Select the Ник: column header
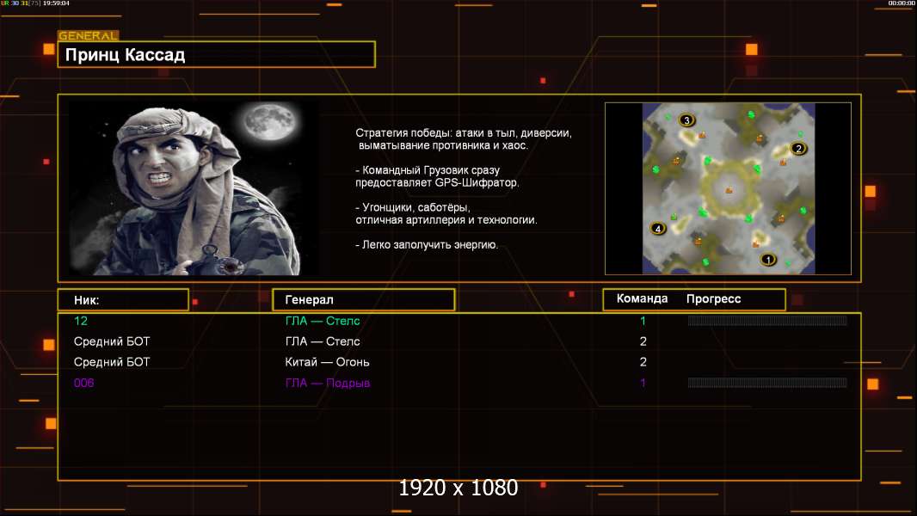The image size is (917, 516). 123,300
